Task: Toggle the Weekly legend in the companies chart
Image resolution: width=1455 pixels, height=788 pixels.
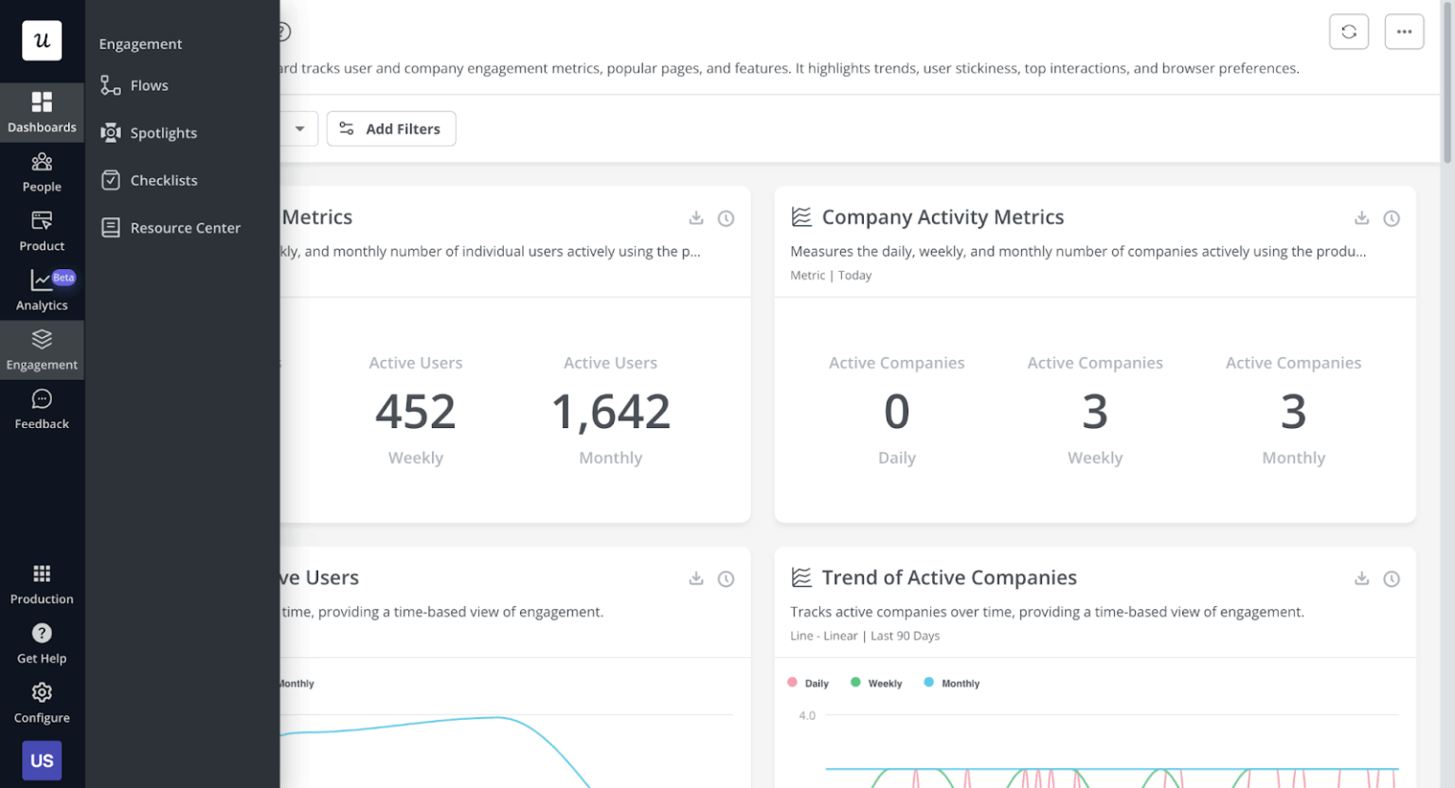Action: 875,682
